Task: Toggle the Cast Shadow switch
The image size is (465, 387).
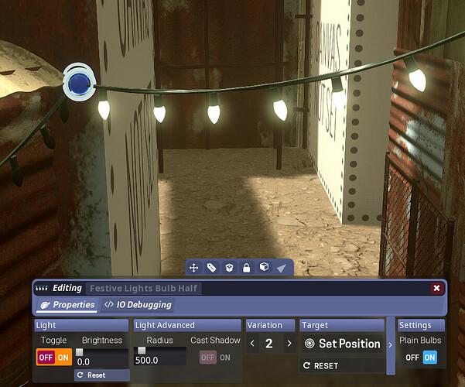Action: (x=214, y=358)
